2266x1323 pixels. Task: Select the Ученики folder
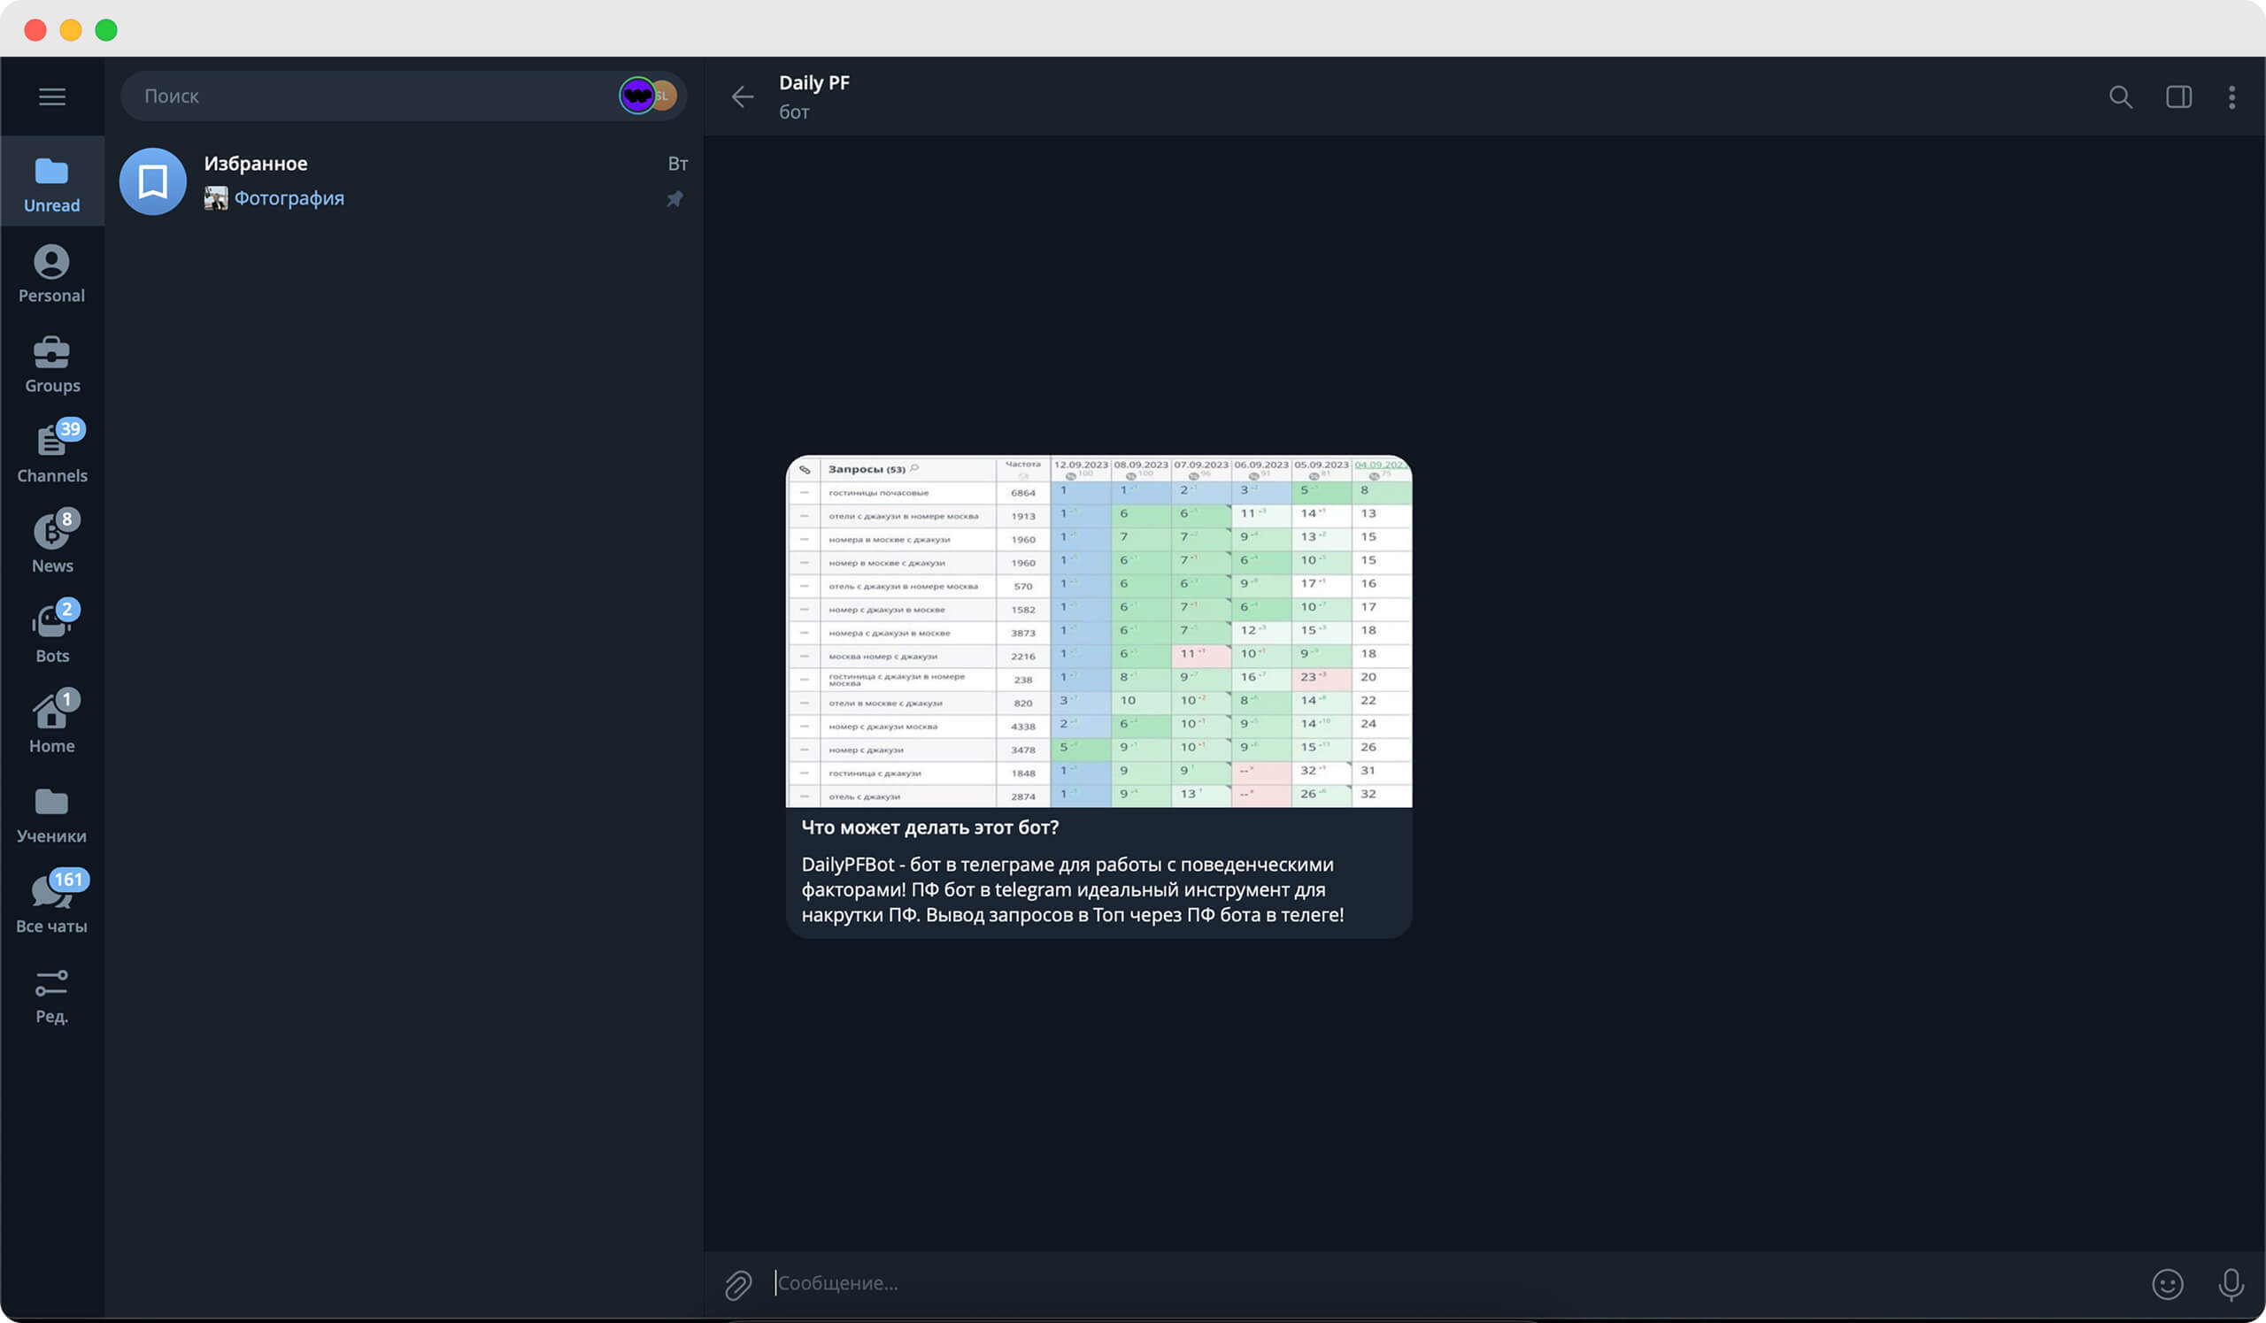click(x=51, y=814)
